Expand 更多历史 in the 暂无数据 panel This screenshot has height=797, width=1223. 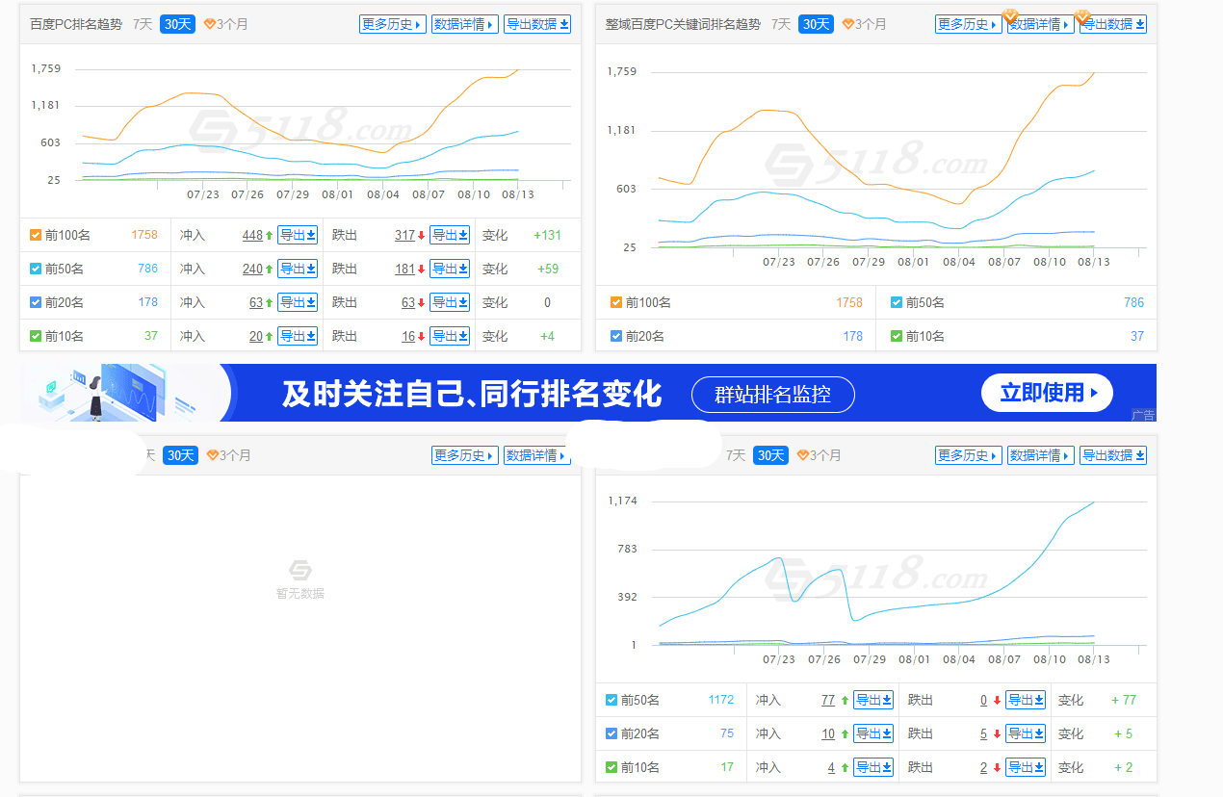pos(464,455)
